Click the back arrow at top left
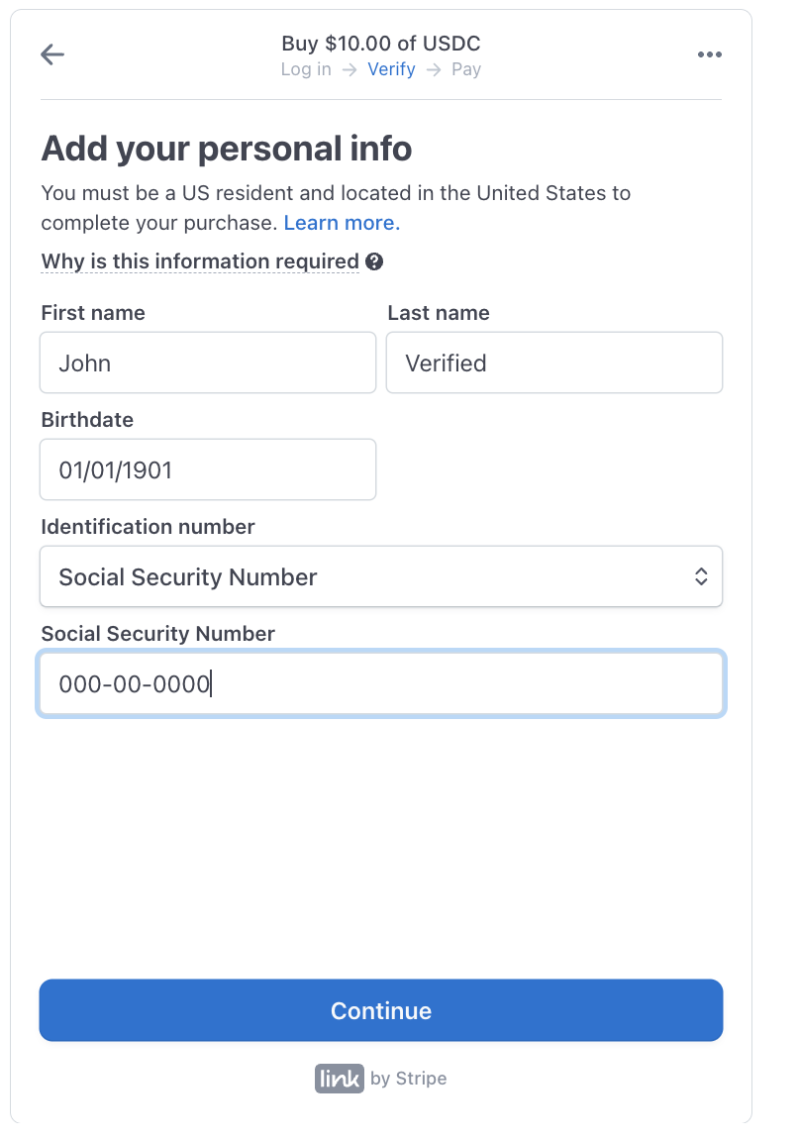 pyautogui.click(x=51, y=54)
